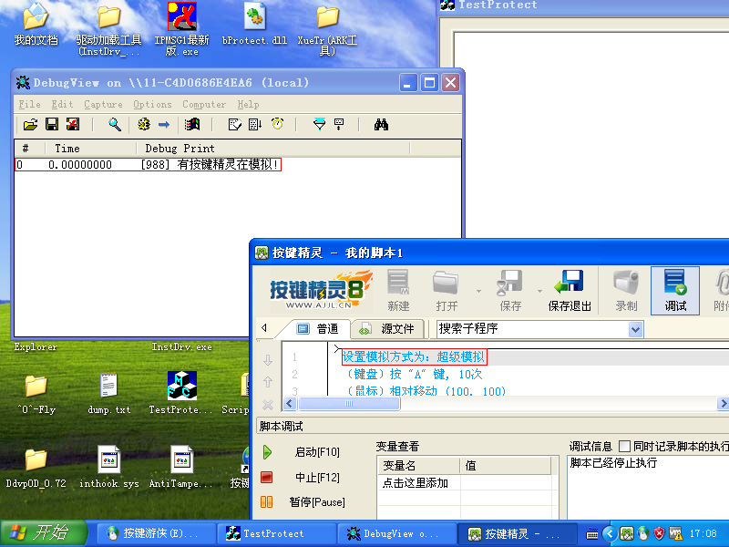This screenshot has height=547, width=729.
Task: Open the 搜索子程序 dropdown arrow
Action: click(635, 329)
